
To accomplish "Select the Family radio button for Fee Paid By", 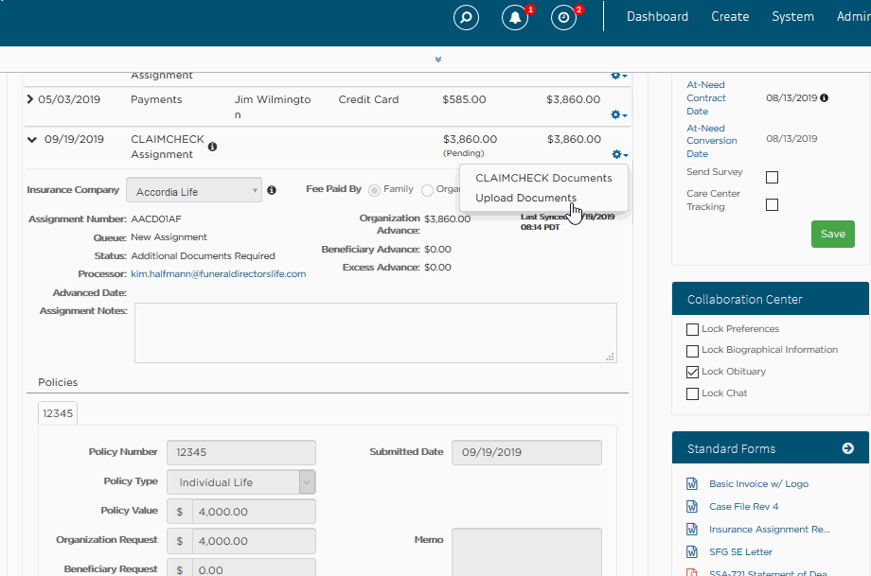I will [x=376, y=189].
